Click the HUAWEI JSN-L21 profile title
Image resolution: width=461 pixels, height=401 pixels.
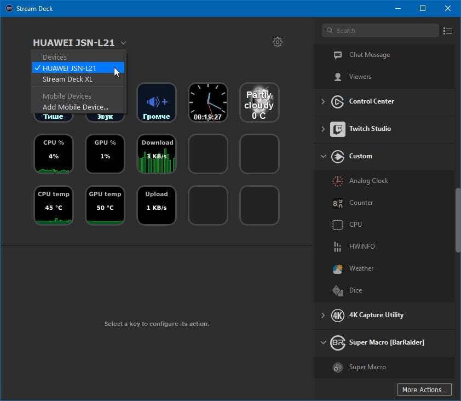click(74, 43)
